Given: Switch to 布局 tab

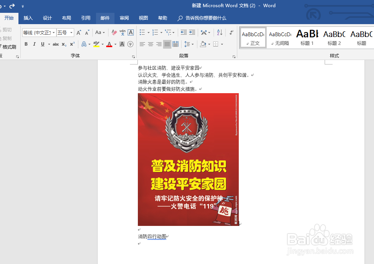Looking at the screenshot, I should coord(67,18).
